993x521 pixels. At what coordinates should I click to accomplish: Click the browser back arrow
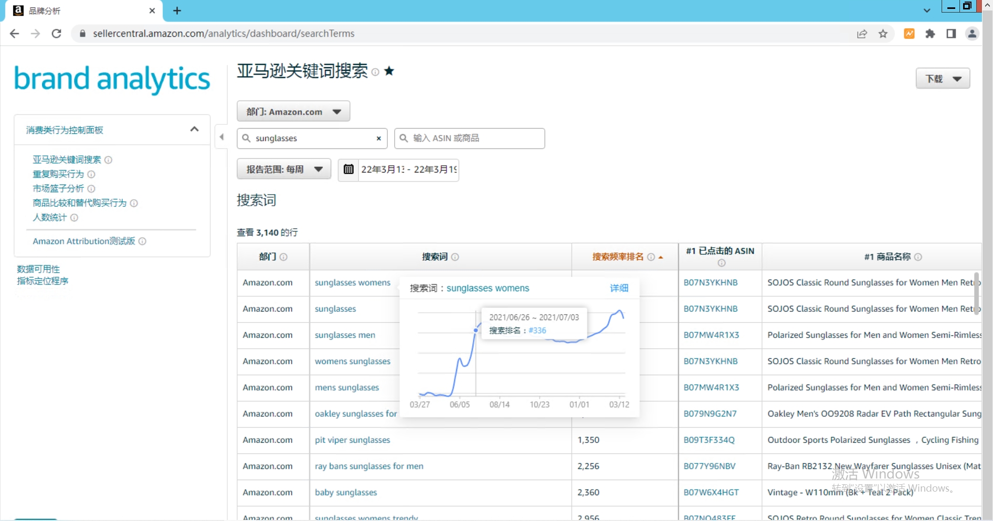[14, 34]
